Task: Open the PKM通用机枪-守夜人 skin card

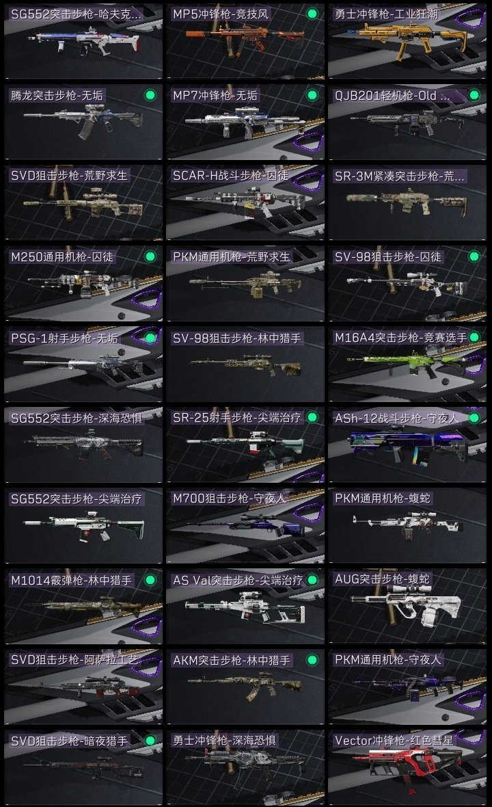Action: point(407,687)
